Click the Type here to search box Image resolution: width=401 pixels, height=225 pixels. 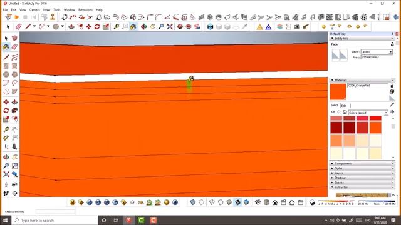point(55,220)
